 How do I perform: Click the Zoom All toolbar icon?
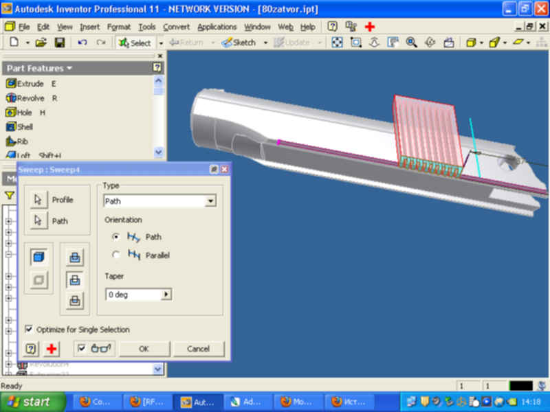point(338,43)
